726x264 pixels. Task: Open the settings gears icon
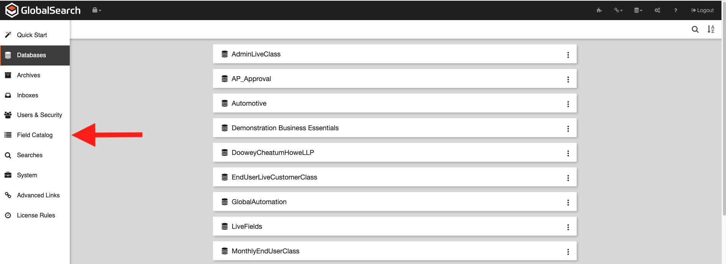click(657, 10)
